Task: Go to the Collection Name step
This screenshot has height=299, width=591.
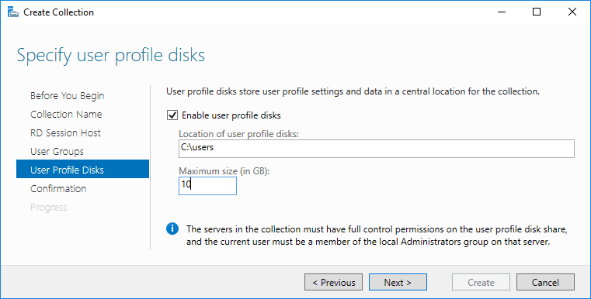Action: click(66, 115)
